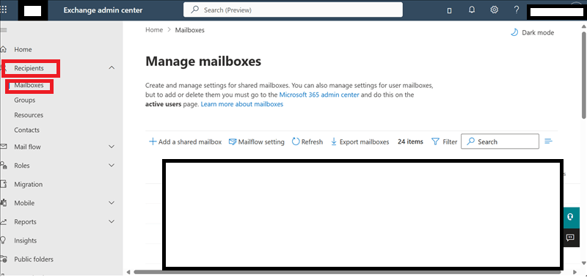Open Home in the sidebar
Screen dimensions: 587x280
click(x=23, y=49)
